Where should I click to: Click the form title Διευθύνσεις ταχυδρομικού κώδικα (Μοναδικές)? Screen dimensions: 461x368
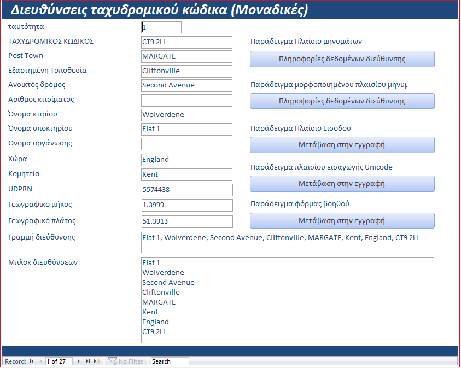pyautogui.click(x=159, y=10)
